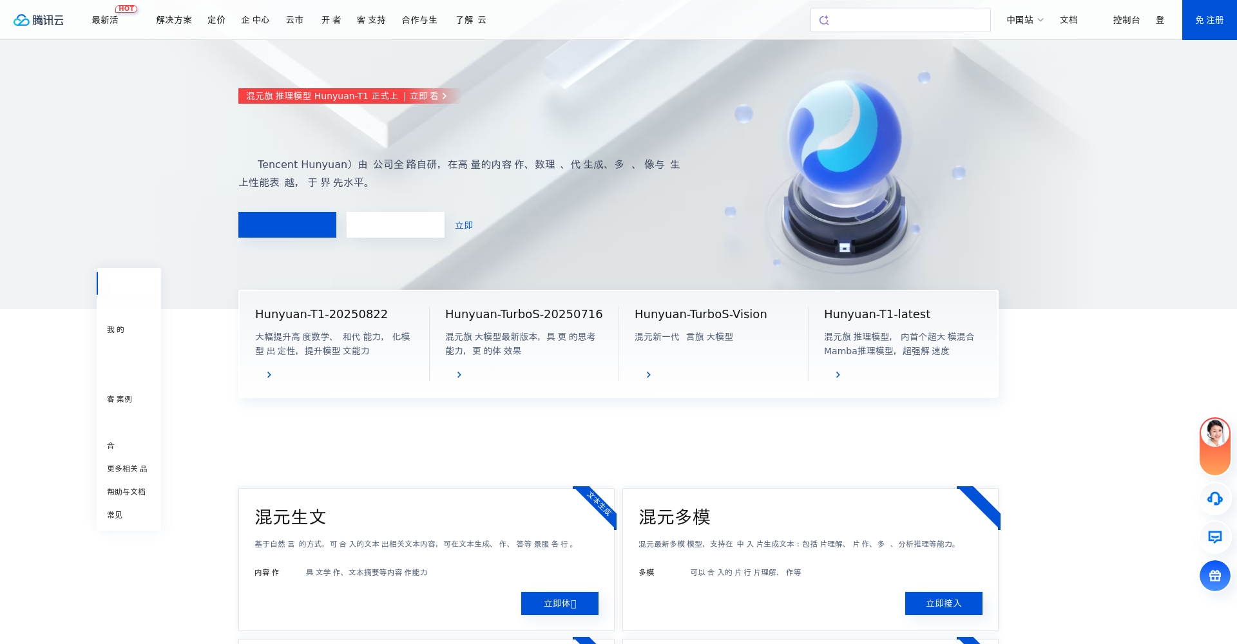
Task: Open the 文档 navigation item
Action: click(x=1068, y=20)
